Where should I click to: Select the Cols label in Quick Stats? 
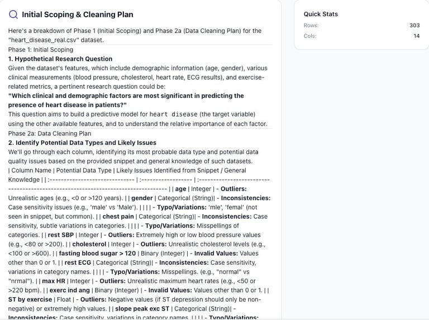[310, 36]
